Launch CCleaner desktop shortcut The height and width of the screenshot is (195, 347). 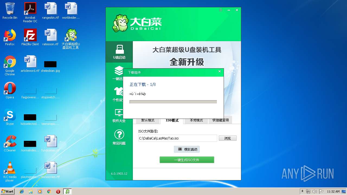click(x=10, y=144)
